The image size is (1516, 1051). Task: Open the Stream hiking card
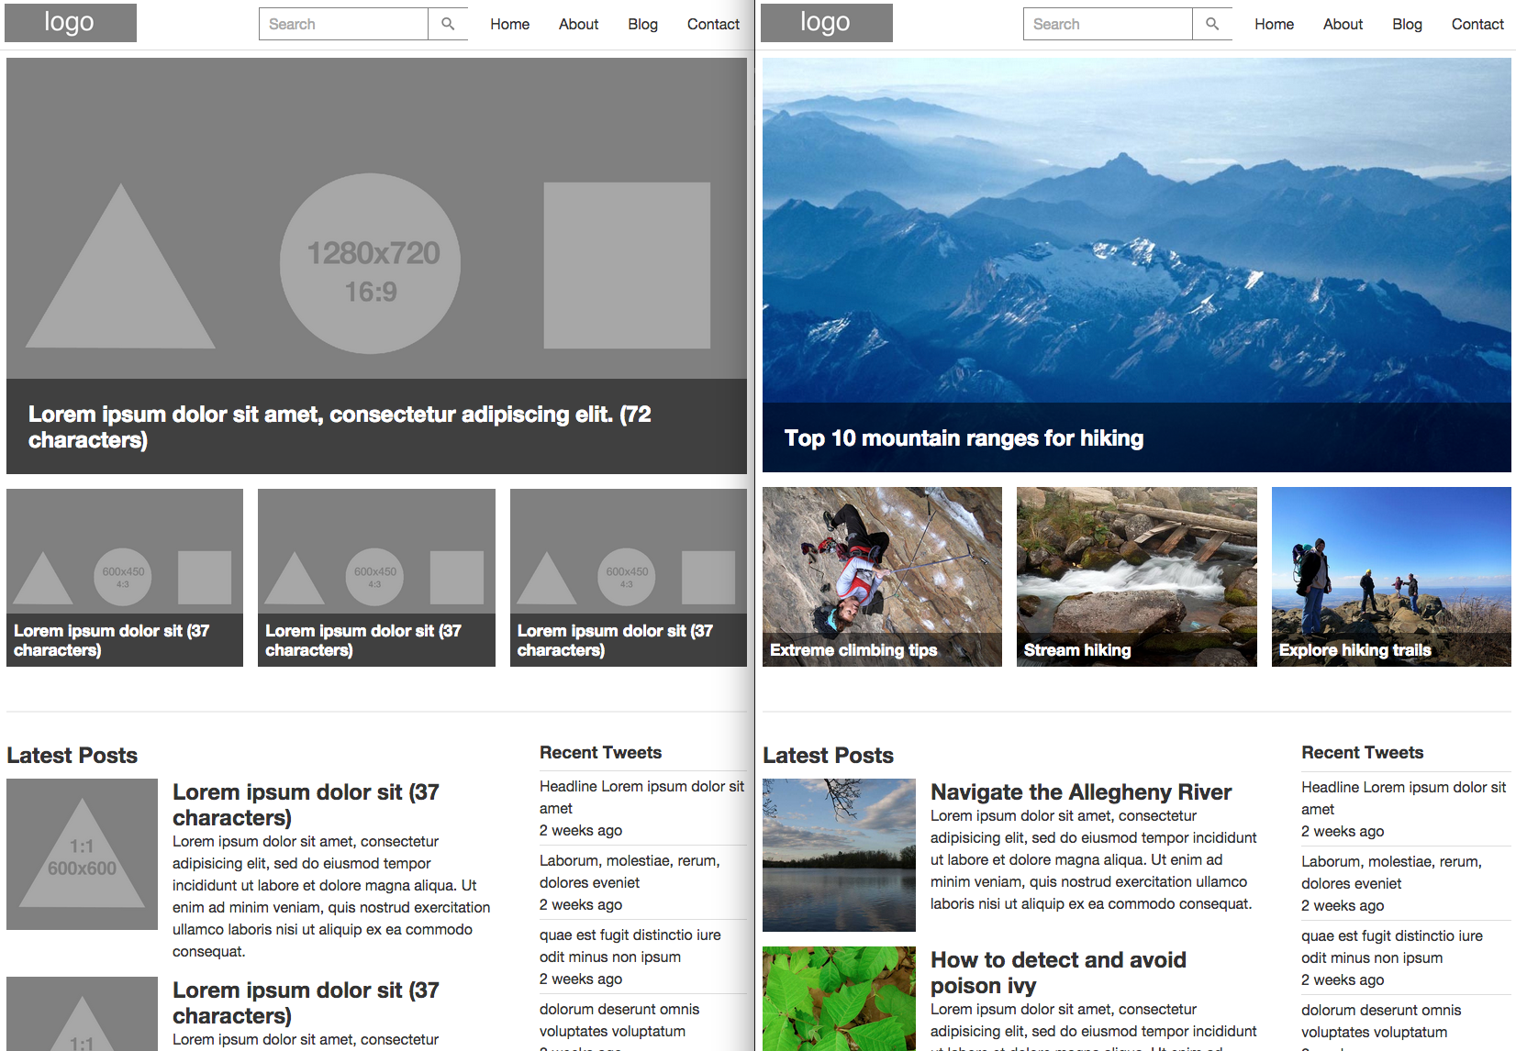(1136, 577)
